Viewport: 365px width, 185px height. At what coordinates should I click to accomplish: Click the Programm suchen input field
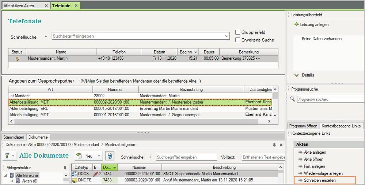(331, 99)
